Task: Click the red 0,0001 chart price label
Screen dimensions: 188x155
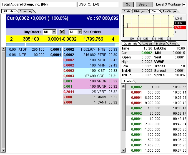Action: [x=180, y=27]
